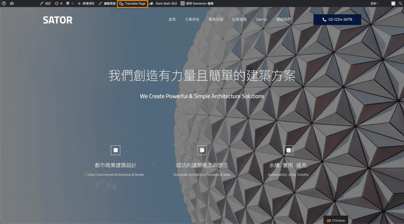Click 使用 Elementor 編輯
This screenshot has height=224, width=404.
click(x=197, y=3)
